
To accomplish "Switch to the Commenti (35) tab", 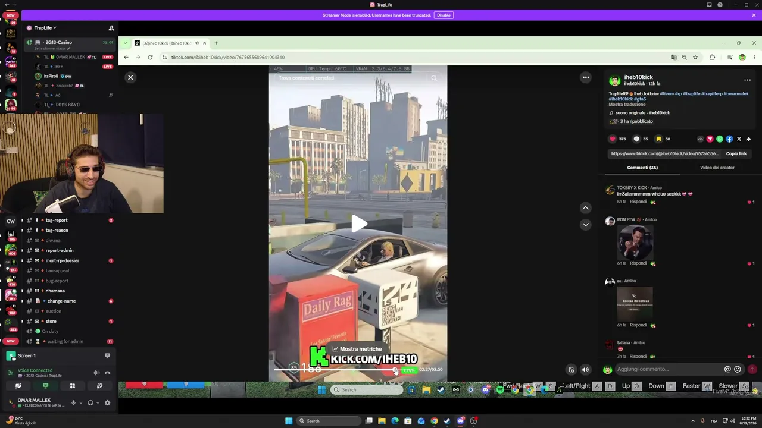I will (x=642, y=168).
